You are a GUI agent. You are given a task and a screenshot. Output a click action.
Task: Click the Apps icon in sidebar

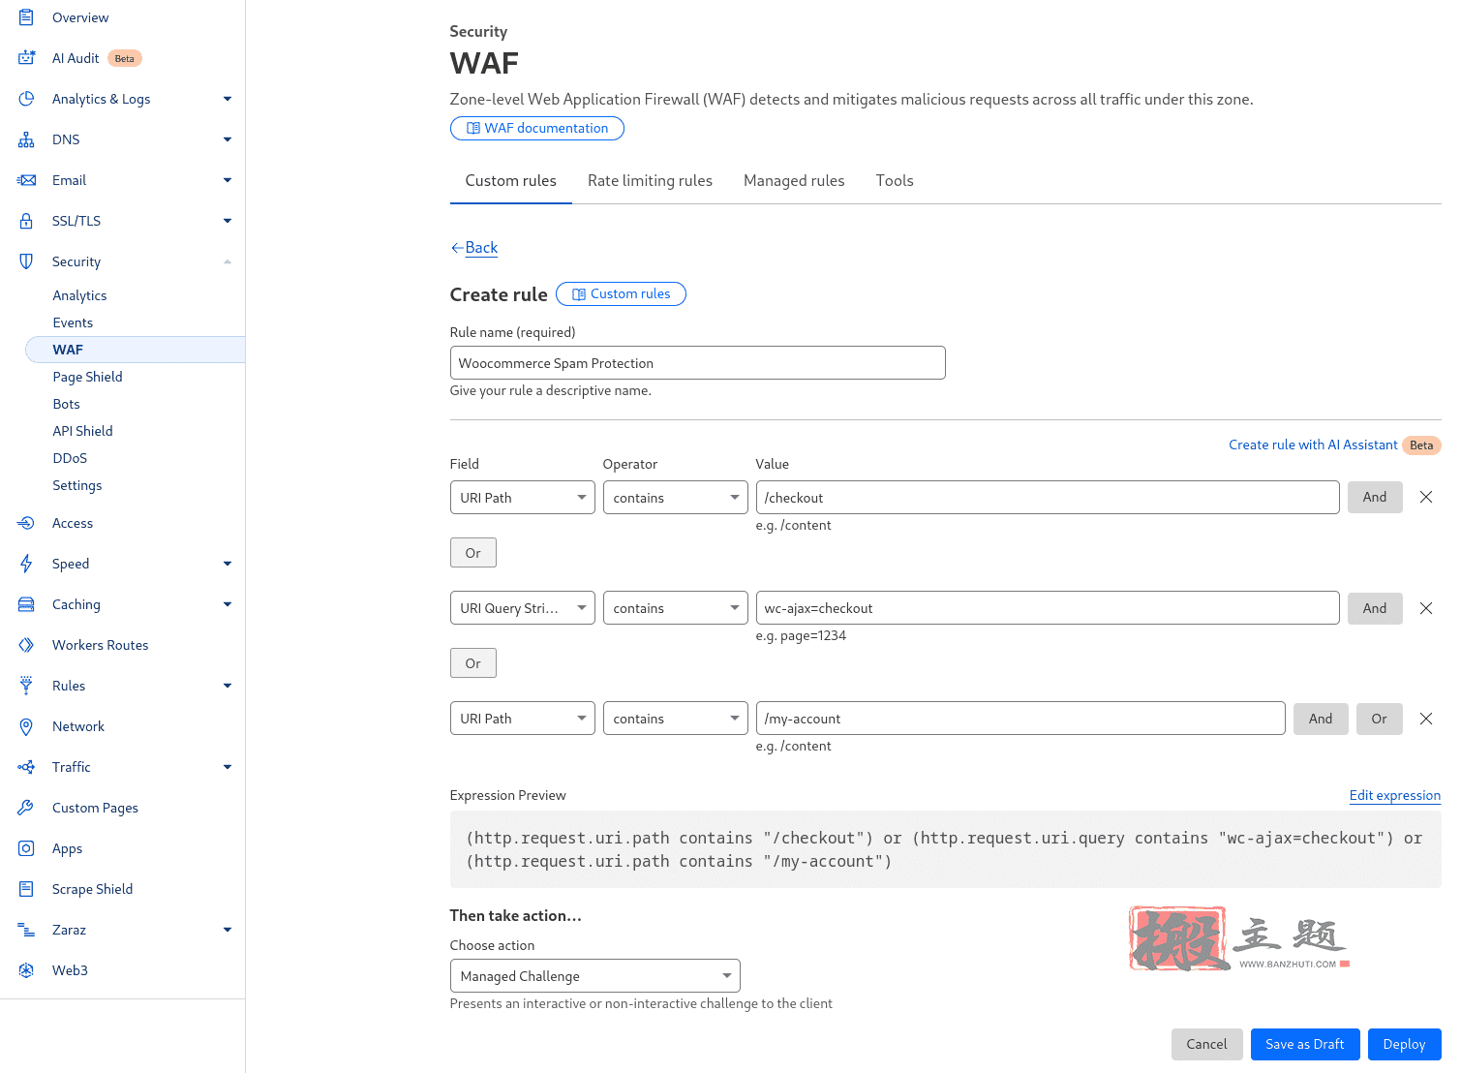pyautogui.click(x=26, y=848)
